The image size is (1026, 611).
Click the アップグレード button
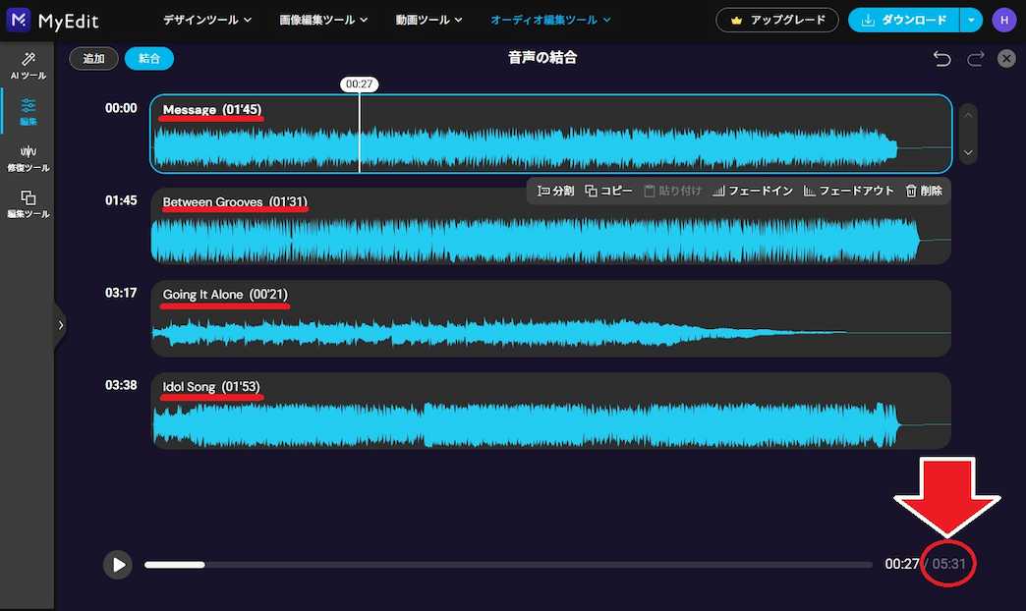(x=777, y=20)
